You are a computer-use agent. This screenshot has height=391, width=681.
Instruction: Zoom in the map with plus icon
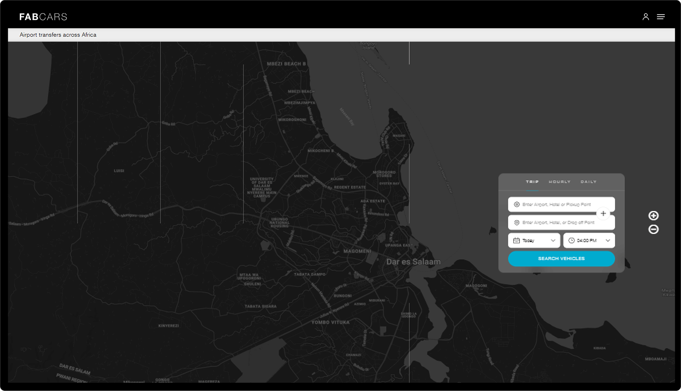click(653, 216)
